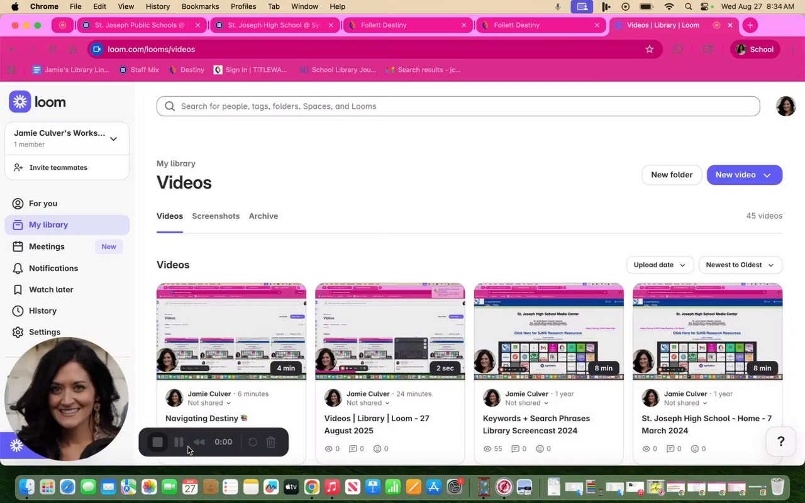The width and height of the screenshot is (805, 503).
Task: Open Not shared dropdown on the 27 August 2025 video
Action: click(368, 403)
